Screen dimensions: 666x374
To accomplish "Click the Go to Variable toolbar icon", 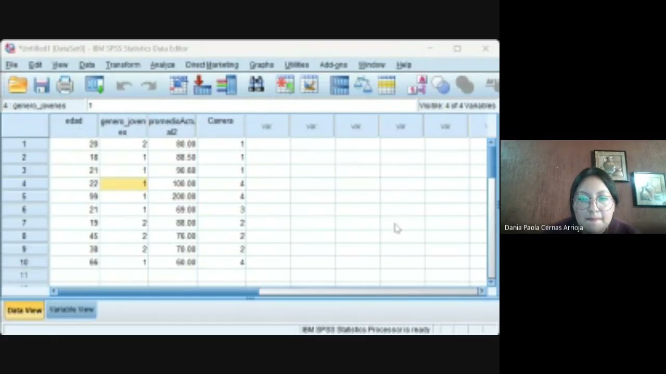I will (202, 85).
